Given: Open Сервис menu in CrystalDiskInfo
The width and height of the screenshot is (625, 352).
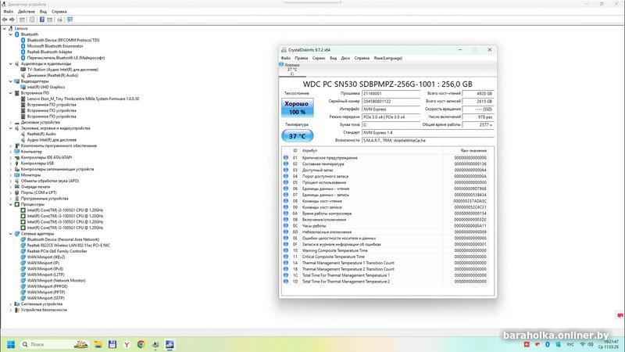Looking at the screenshot, I should tap(319, 58).
